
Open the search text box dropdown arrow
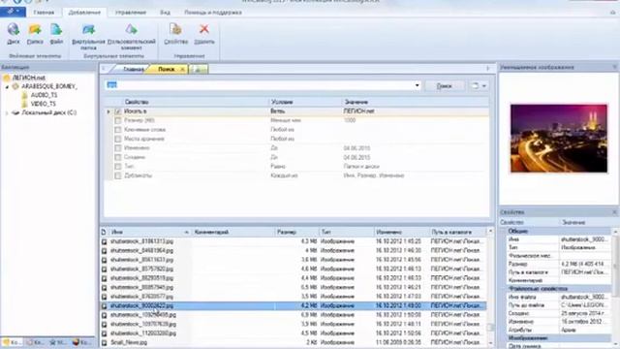pos(418,85)
